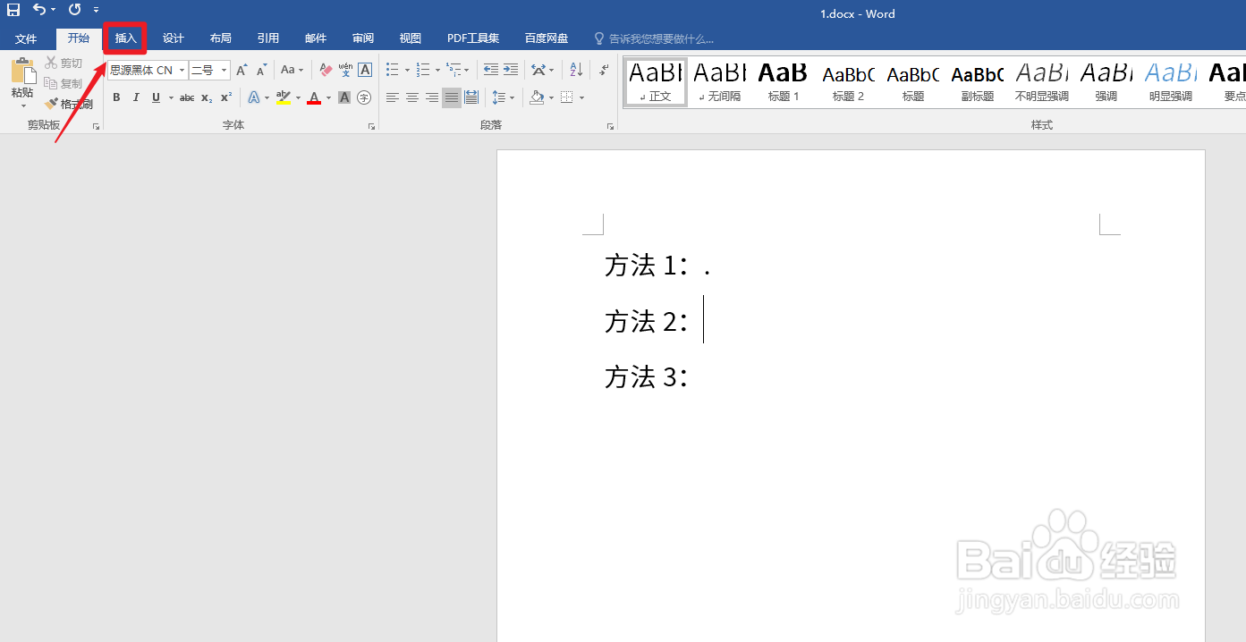Click the 粘贴 paste icon
1246x642 pixels.
[x=22, y=72]
